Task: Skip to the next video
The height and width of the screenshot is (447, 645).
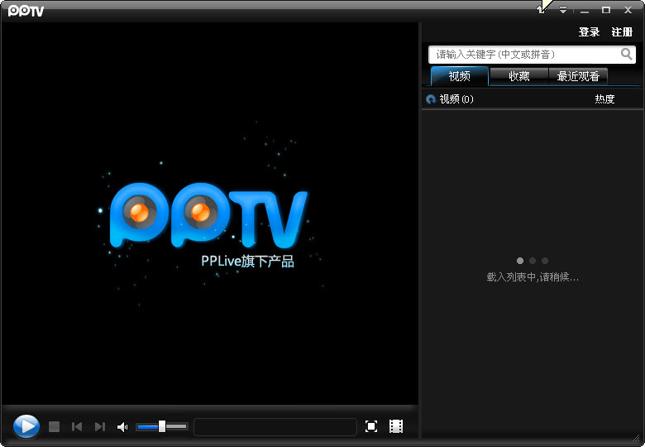Action: [x=99, y=426]
